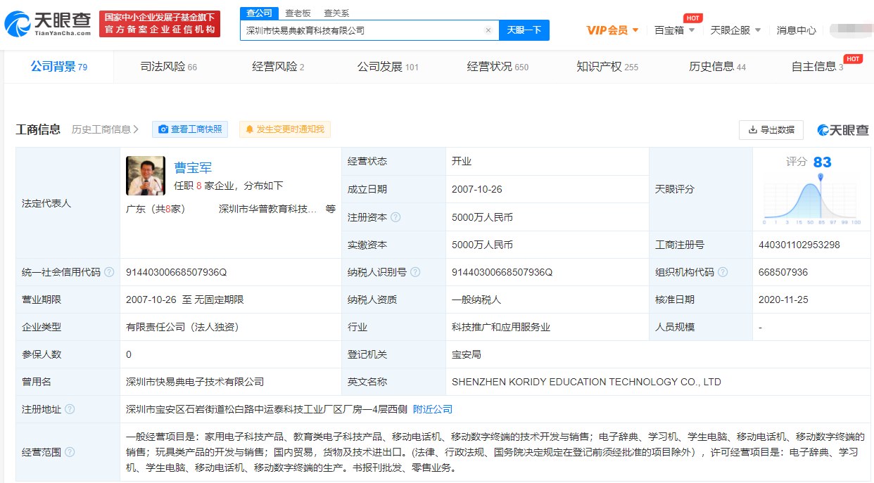This screenshot has height=483, width=874.
Task: Click the legal representative photo
Action: [x=146, y=176]
